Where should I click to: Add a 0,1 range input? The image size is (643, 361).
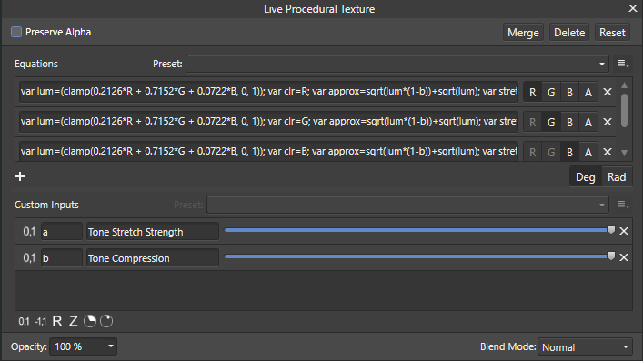pos(25,321)
